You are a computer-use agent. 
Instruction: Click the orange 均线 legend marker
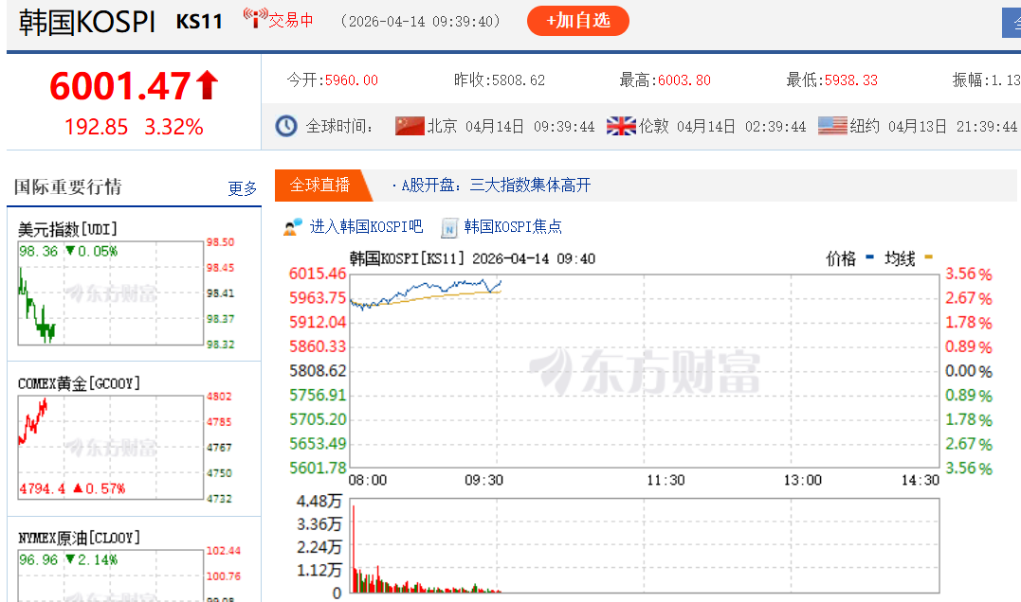click(928, 257)
